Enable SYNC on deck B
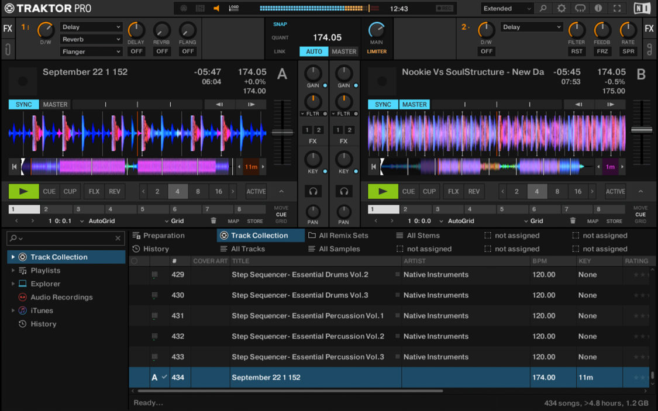Image resolution: width=658 pixels, height=411 pixels. [x=383, y=104]
